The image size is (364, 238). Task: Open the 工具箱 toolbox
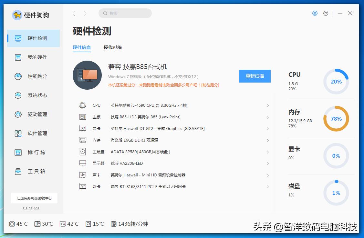pyautogui.click(x=18, y=171)
